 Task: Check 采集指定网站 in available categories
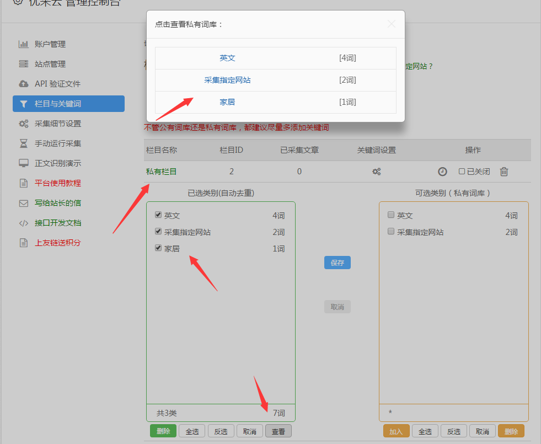point(391,232)
